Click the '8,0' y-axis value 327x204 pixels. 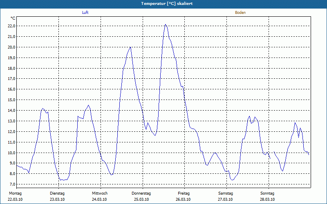[x=12, y=174]
